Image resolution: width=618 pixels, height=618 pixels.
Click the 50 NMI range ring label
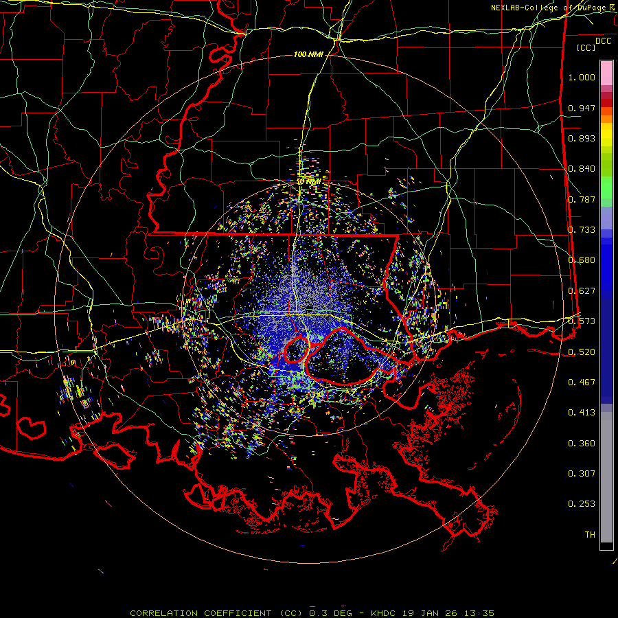[x=308, y=182]
